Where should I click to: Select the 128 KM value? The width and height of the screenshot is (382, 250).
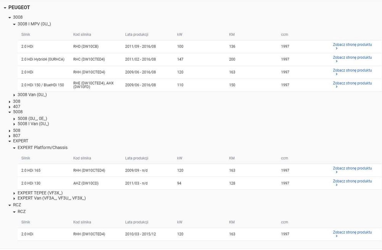pyautogui.click(x=232, y=183)
